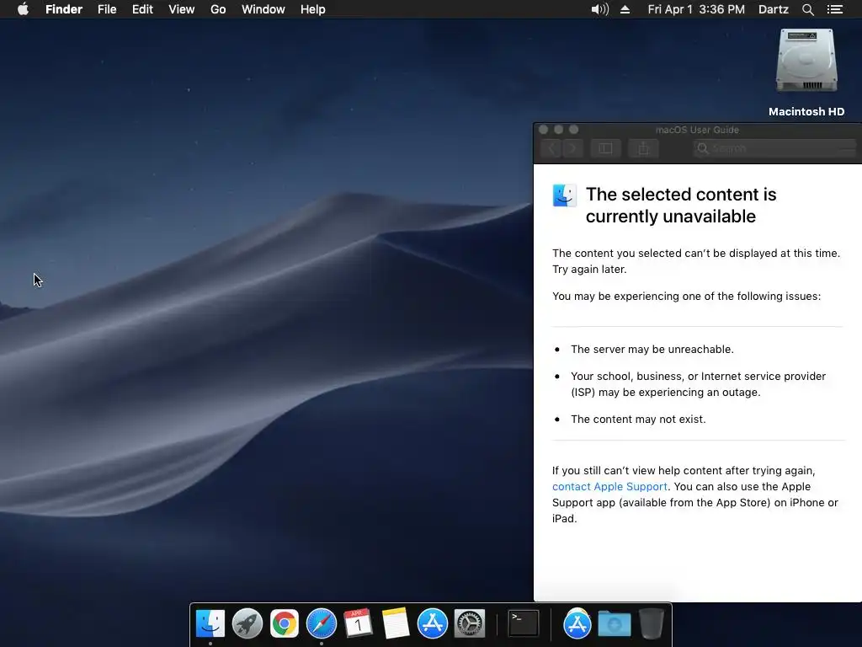Screen dimensions: 862x647
Task: Open Safari compass icon in Dock
Action: coord(321,623)
